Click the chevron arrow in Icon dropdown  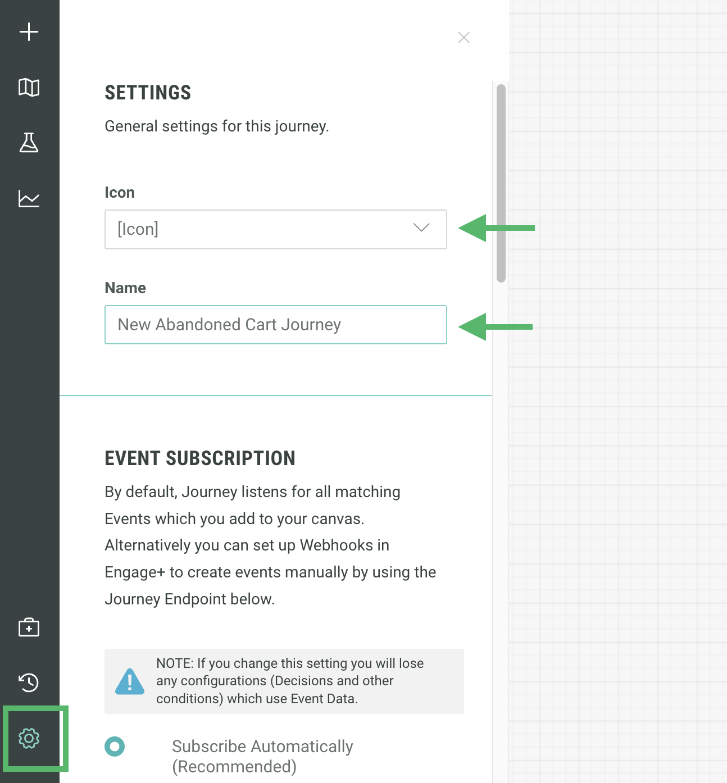[421, 227]
